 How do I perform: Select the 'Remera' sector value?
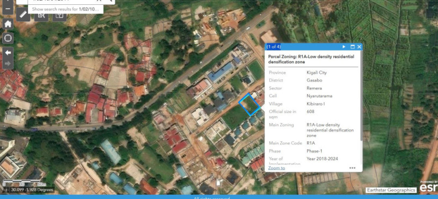314,88
